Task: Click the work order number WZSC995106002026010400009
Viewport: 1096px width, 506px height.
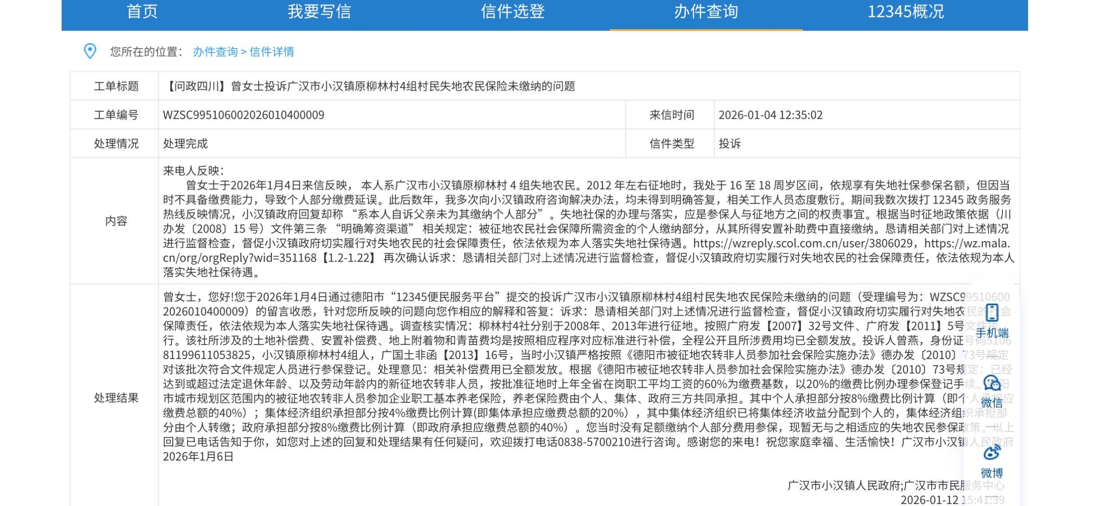Action: pyautogui.click(x=243, y=115)
